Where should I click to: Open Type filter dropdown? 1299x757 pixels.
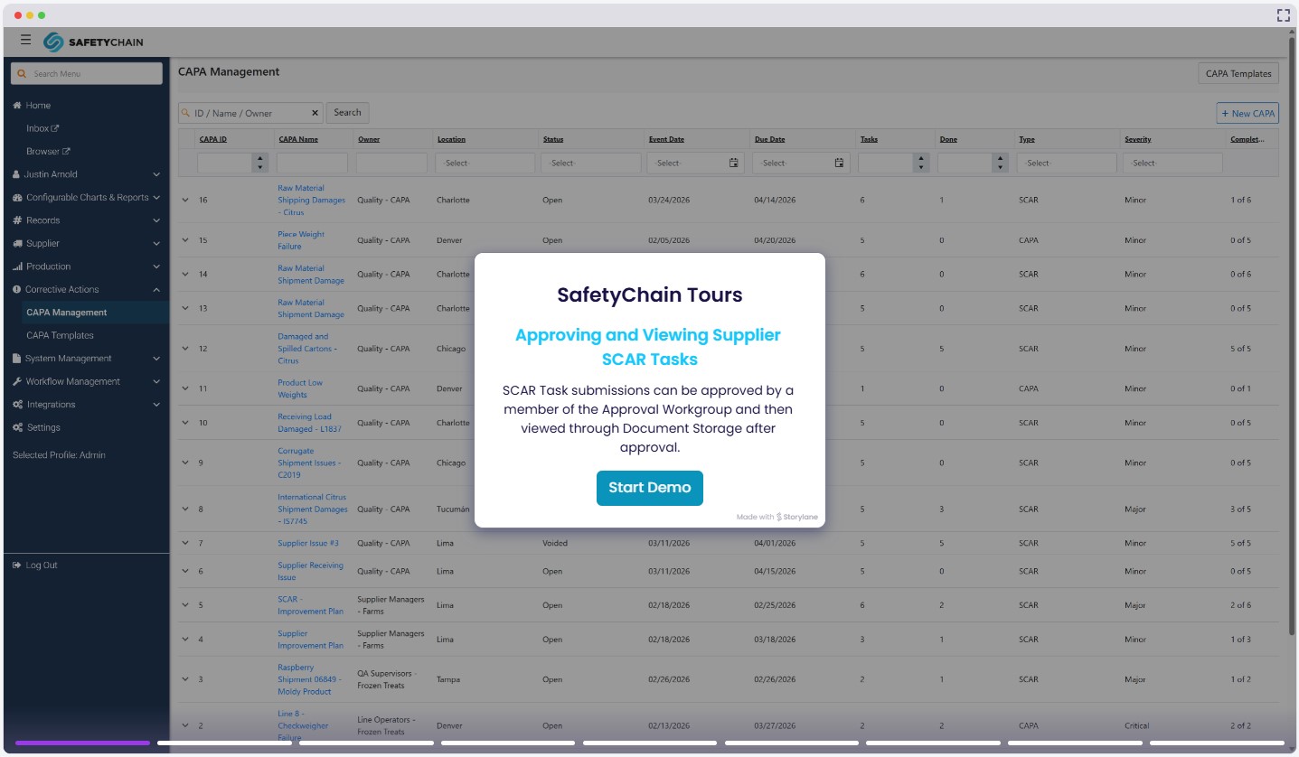[1067, 163]
